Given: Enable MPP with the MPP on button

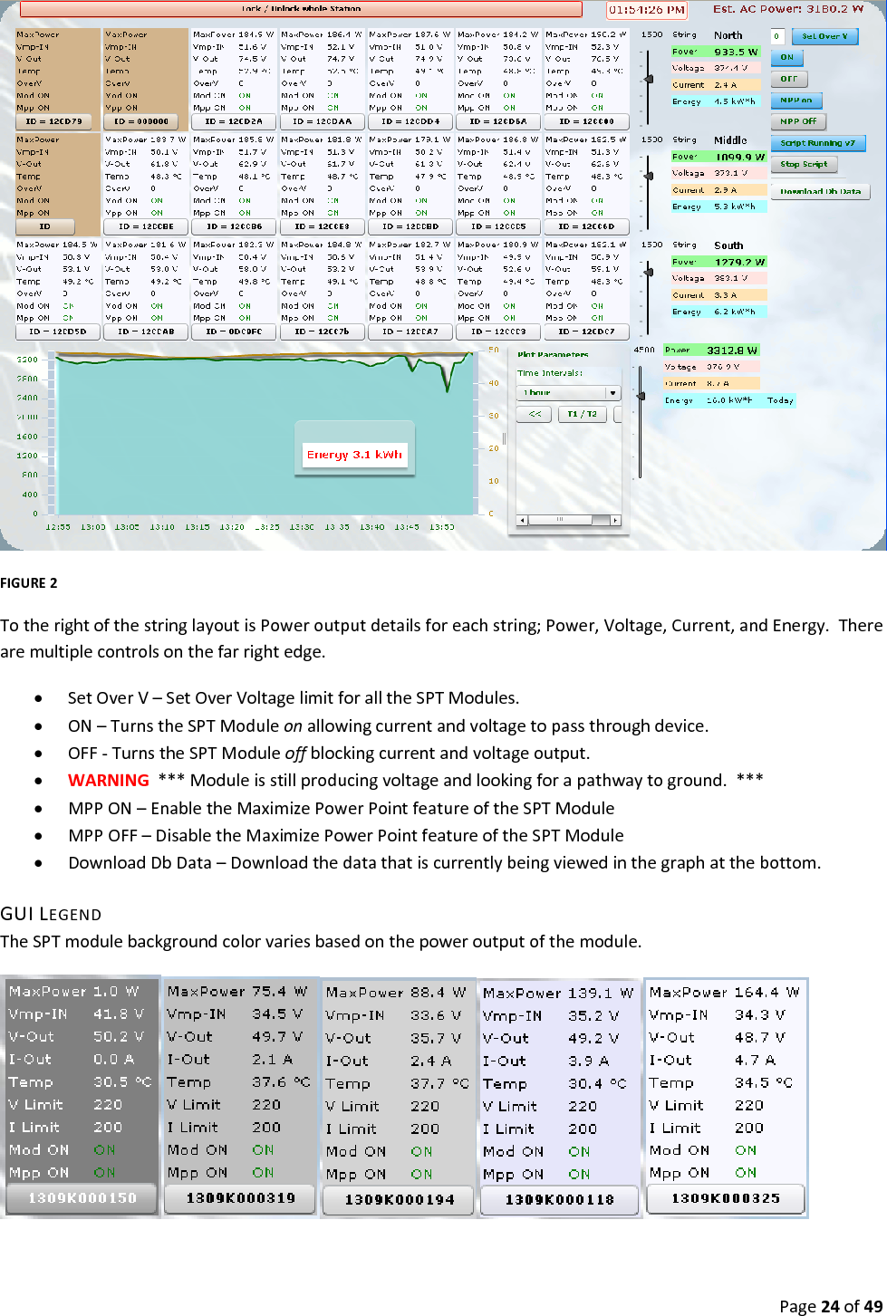Looking at the screenshot, I should coord(796,101).
